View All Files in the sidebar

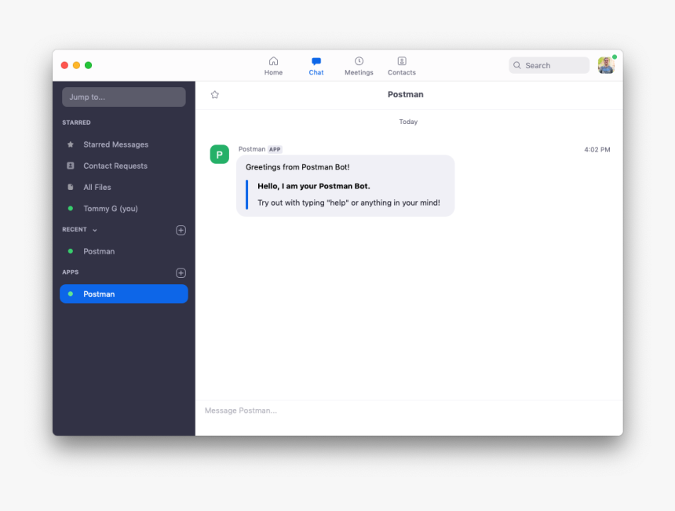click(105, 187)
